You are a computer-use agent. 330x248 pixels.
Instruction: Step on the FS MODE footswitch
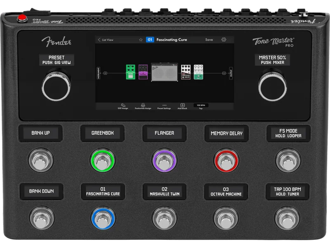[288, 160]
